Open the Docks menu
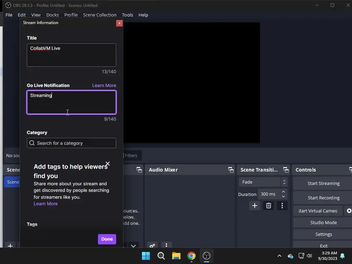This screenshot has width=352, height=264. [x=53, y=15]
